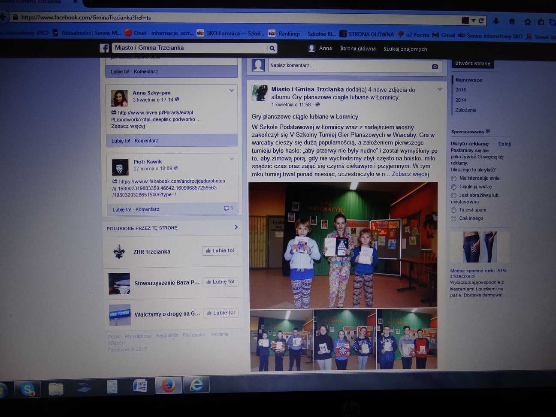Screen dimensions: 556x417
Task: Reload the page with the refresh icon
Action: pos(481,21)
